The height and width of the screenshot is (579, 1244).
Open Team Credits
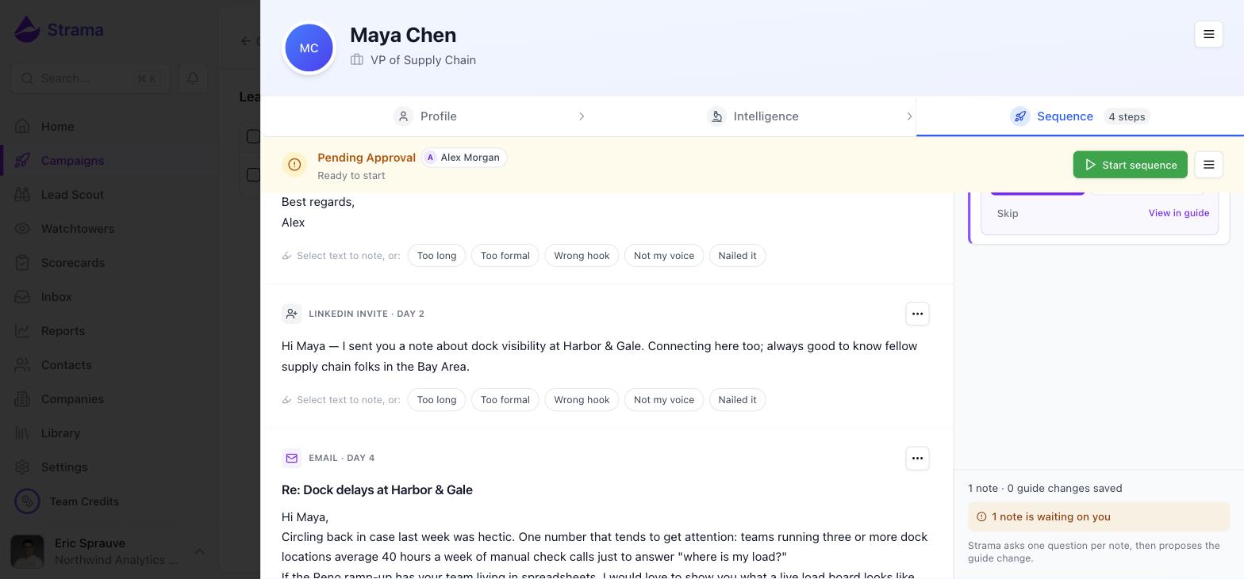click(x=84, y=501)
